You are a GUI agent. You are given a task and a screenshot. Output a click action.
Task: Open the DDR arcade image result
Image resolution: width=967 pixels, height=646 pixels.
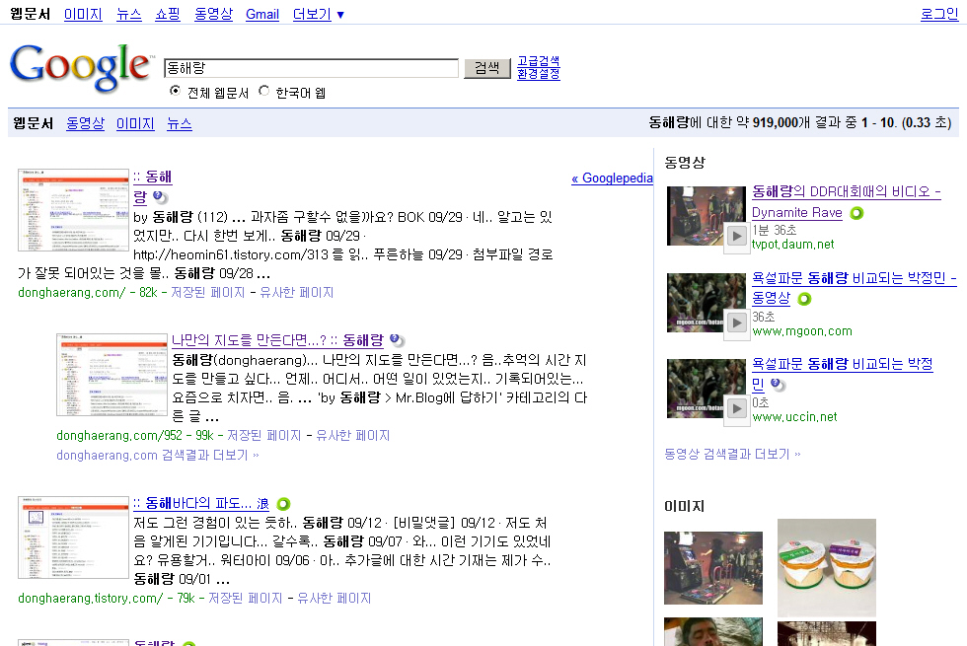click(712, 568)
